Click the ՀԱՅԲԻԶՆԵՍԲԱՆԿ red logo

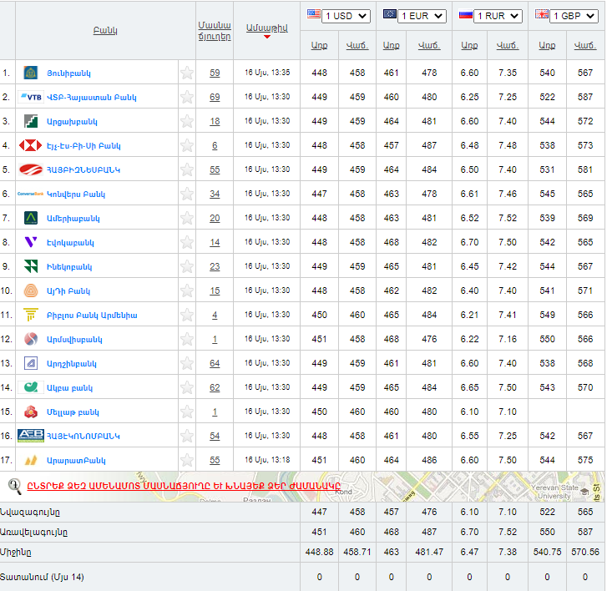point(31,169)
